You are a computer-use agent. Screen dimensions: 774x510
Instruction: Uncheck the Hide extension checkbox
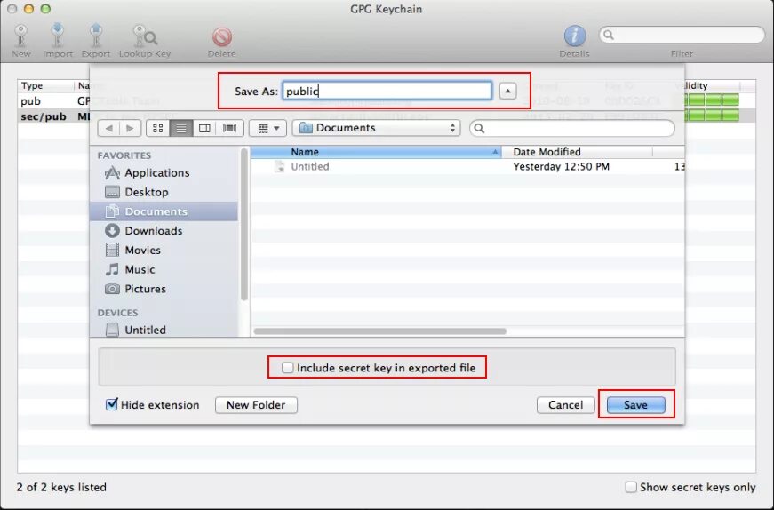(112, 404)
